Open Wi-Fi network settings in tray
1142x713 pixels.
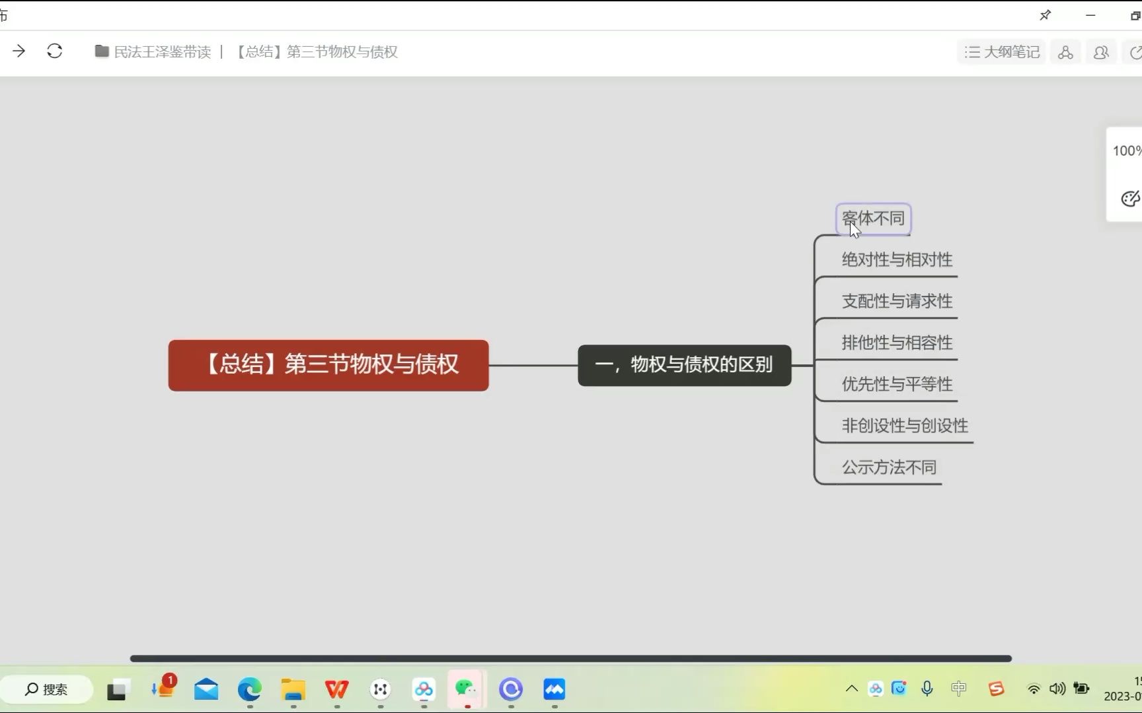point(1034,689)
